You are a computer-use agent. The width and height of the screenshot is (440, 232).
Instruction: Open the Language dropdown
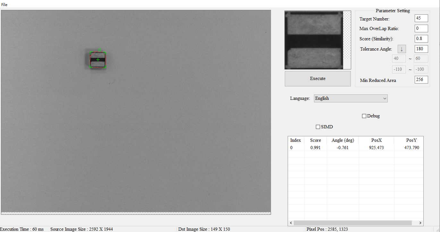click(x=351, y=99)
